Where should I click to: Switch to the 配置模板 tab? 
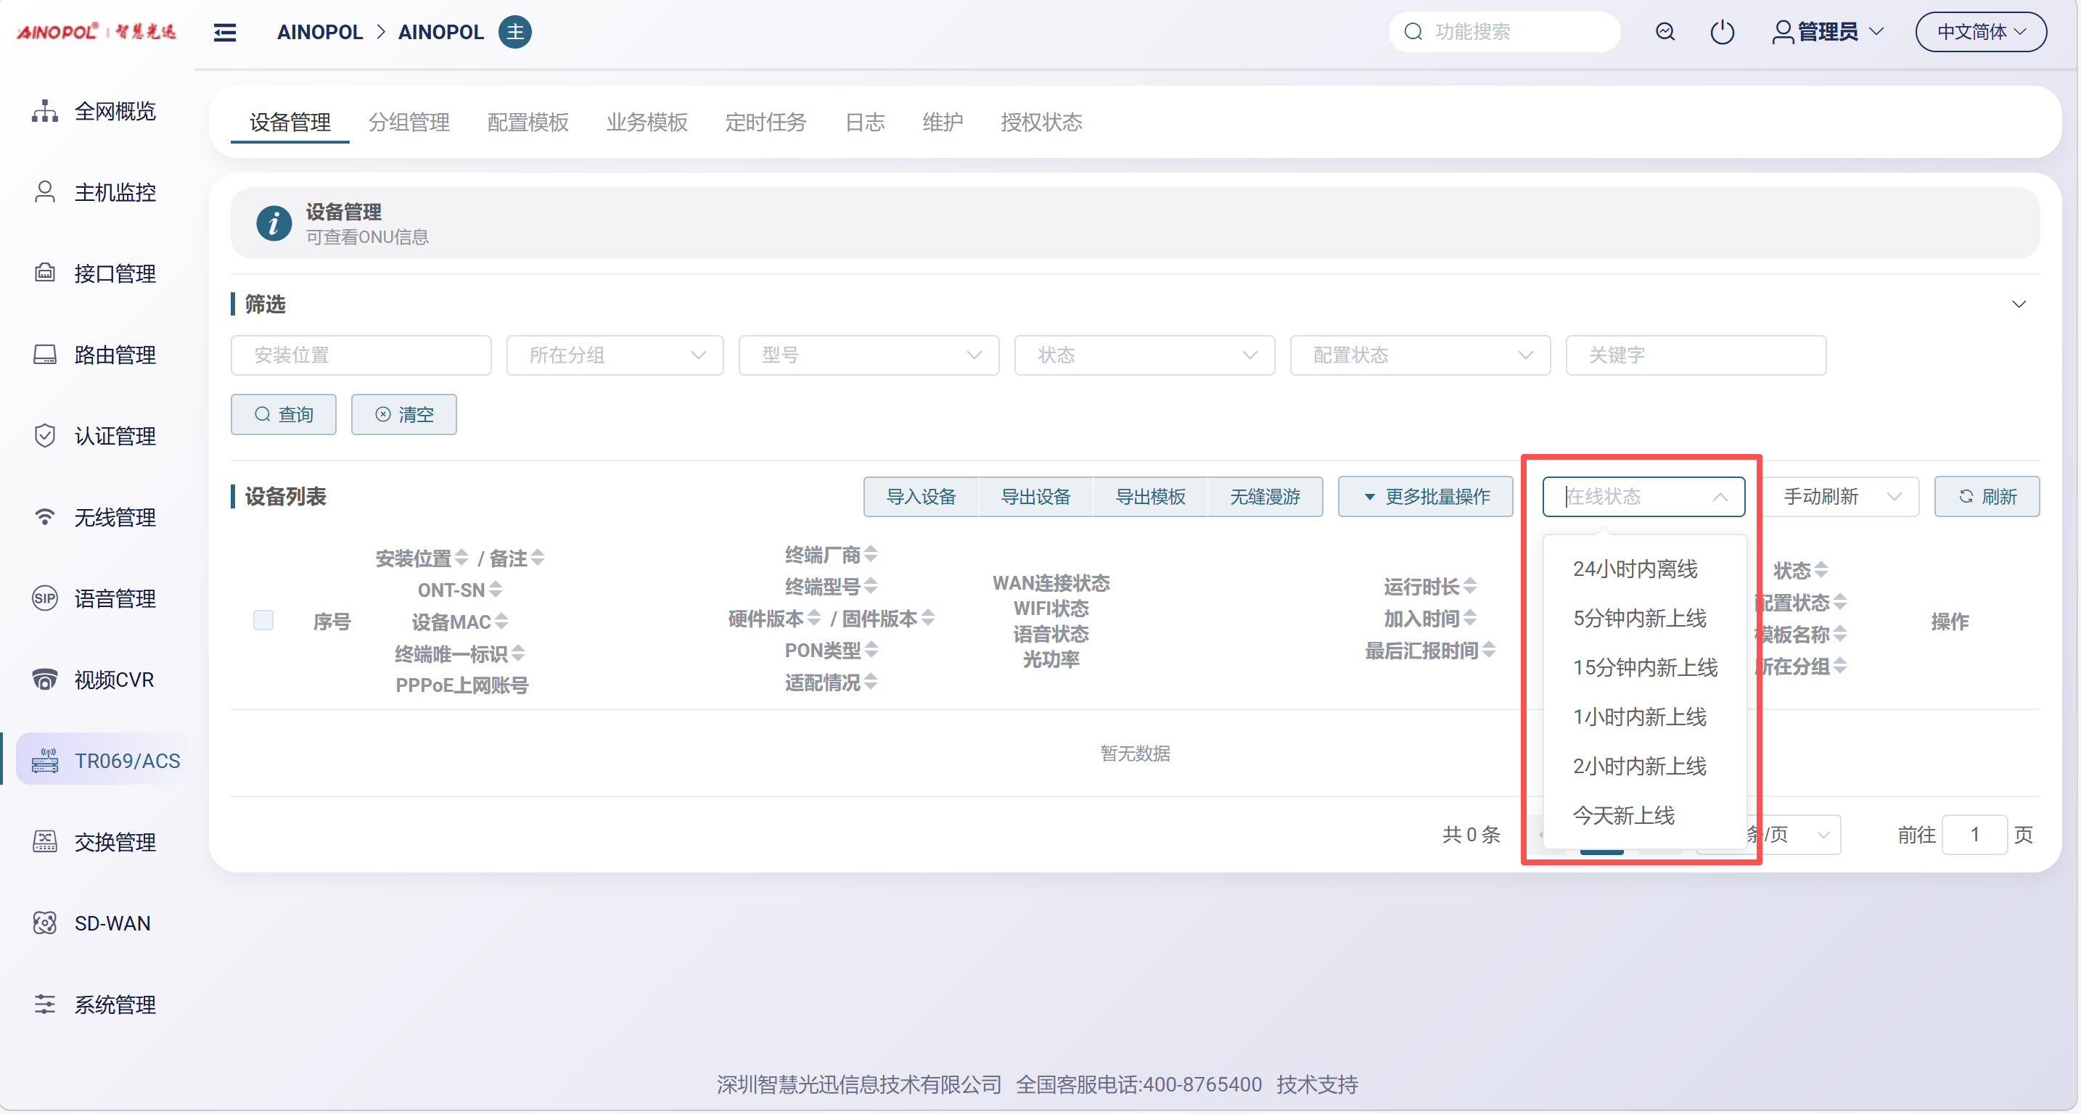(x=528, y=122)
